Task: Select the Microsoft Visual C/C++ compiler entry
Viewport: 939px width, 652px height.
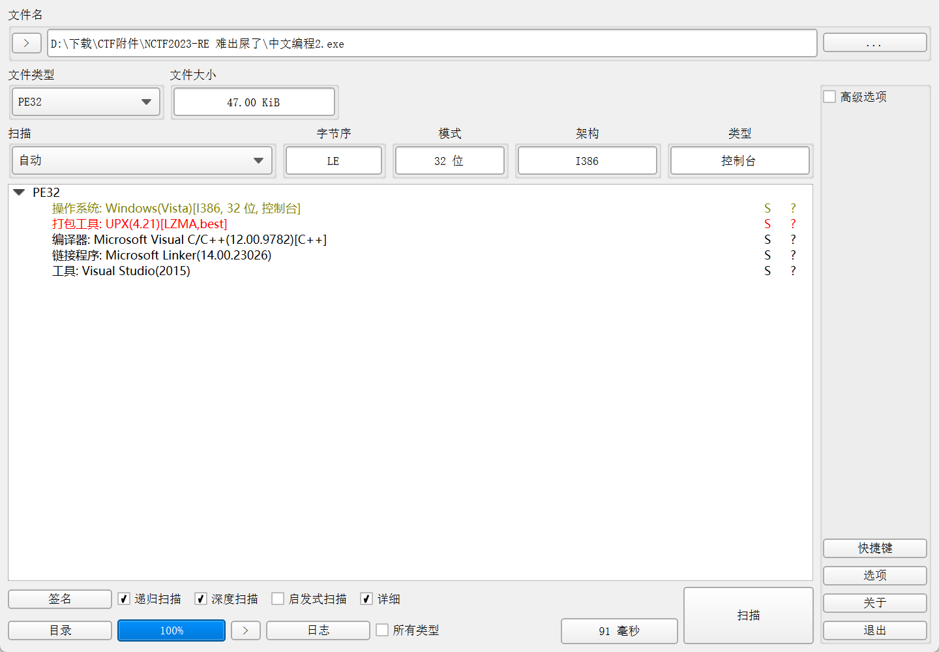Action: [189, 239]
